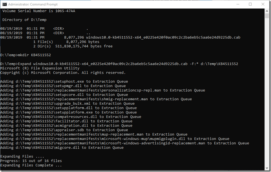Screen dimensions: 271x172
Task: Click the migcore.dll extraction line
Action: pos(62,148)
